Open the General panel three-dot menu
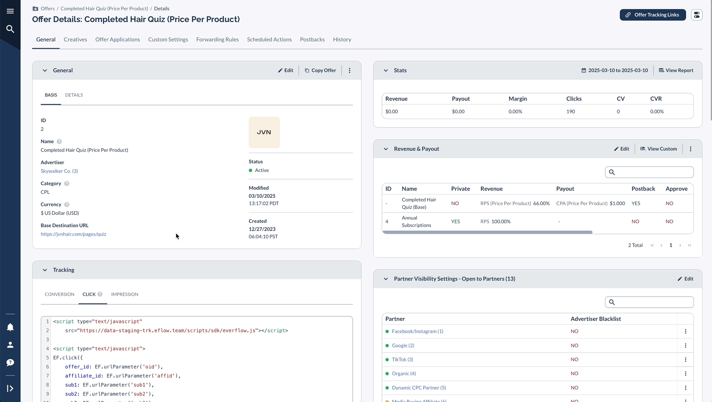 (x=349, y=70)
